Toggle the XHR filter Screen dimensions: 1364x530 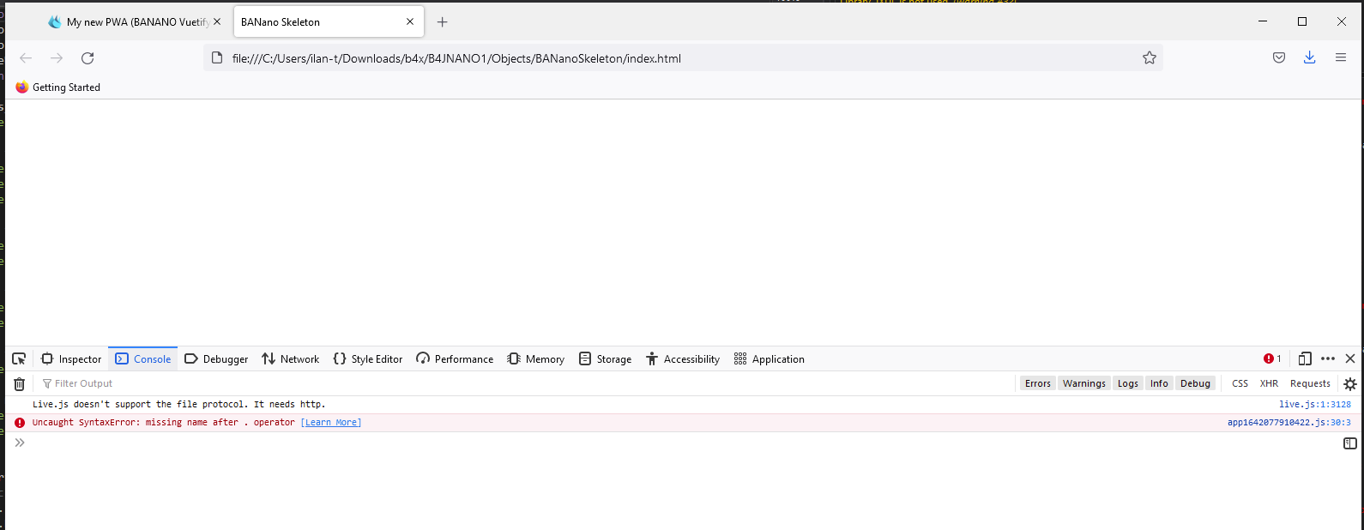click(1269, 383)
